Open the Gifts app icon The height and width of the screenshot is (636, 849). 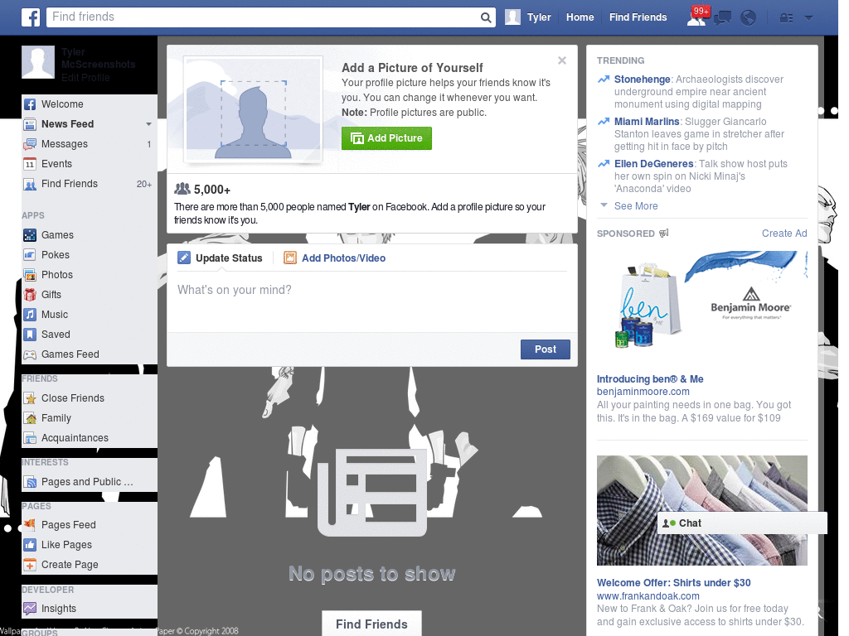[x=30, y=295]
